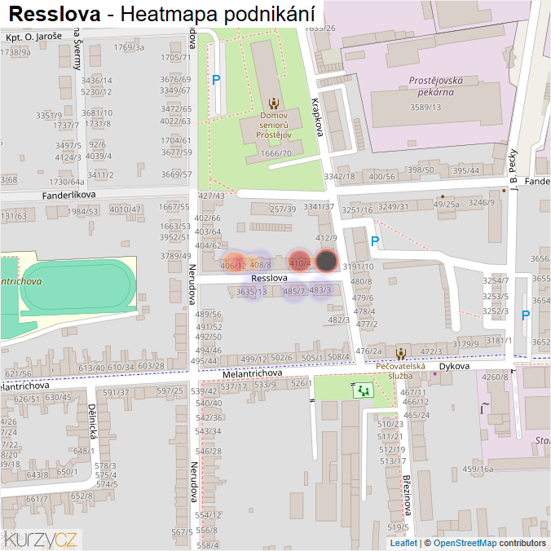Click the orange heatmap spot on 406/12
551x551 pixels.
pyautogui.click(x=233, y=262)
